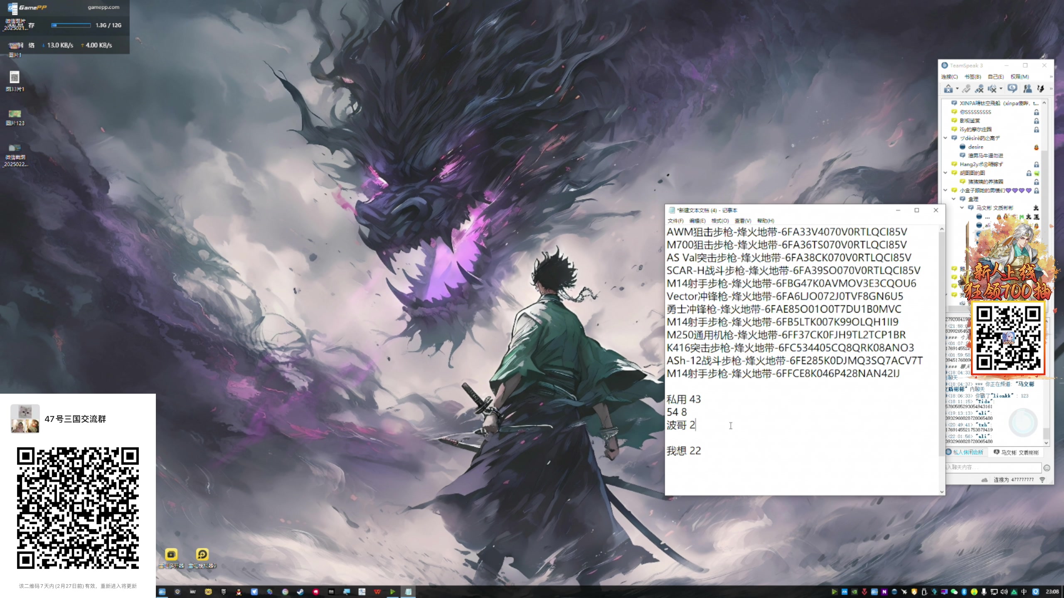Toggle the mute microphone icon in TeamSpeak toolbar
Screen dimensions: 1064x598
pos(966,88)
